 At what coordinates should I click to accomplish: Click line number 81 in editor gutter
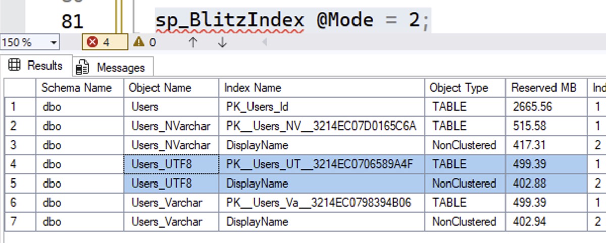[72, 22]
